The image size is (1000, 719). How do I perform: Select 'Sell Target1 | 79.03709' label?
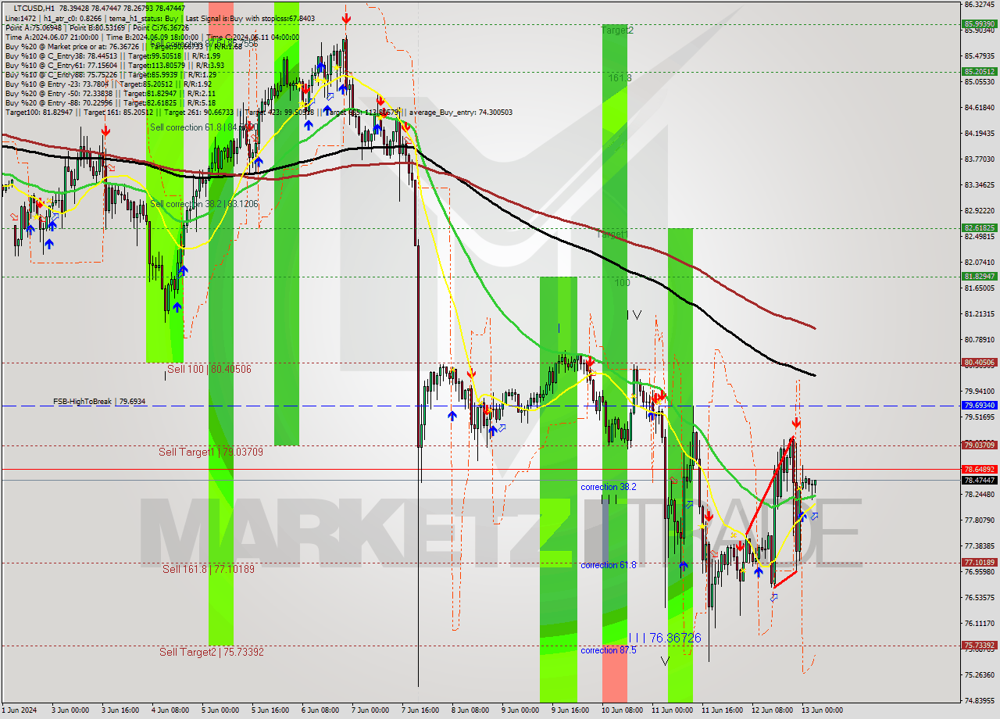(211, 452)
